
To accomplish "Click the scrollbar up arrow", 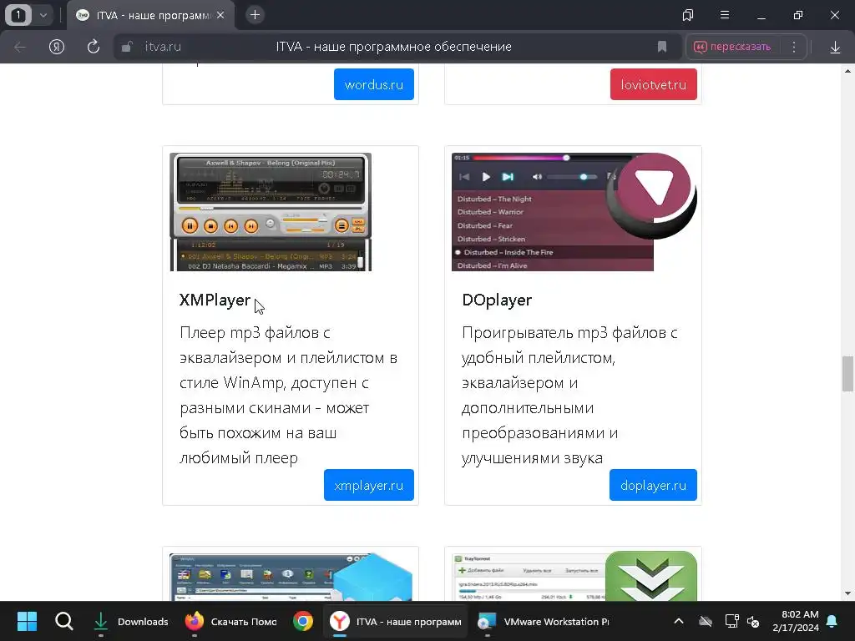I will tap(847, 71).
